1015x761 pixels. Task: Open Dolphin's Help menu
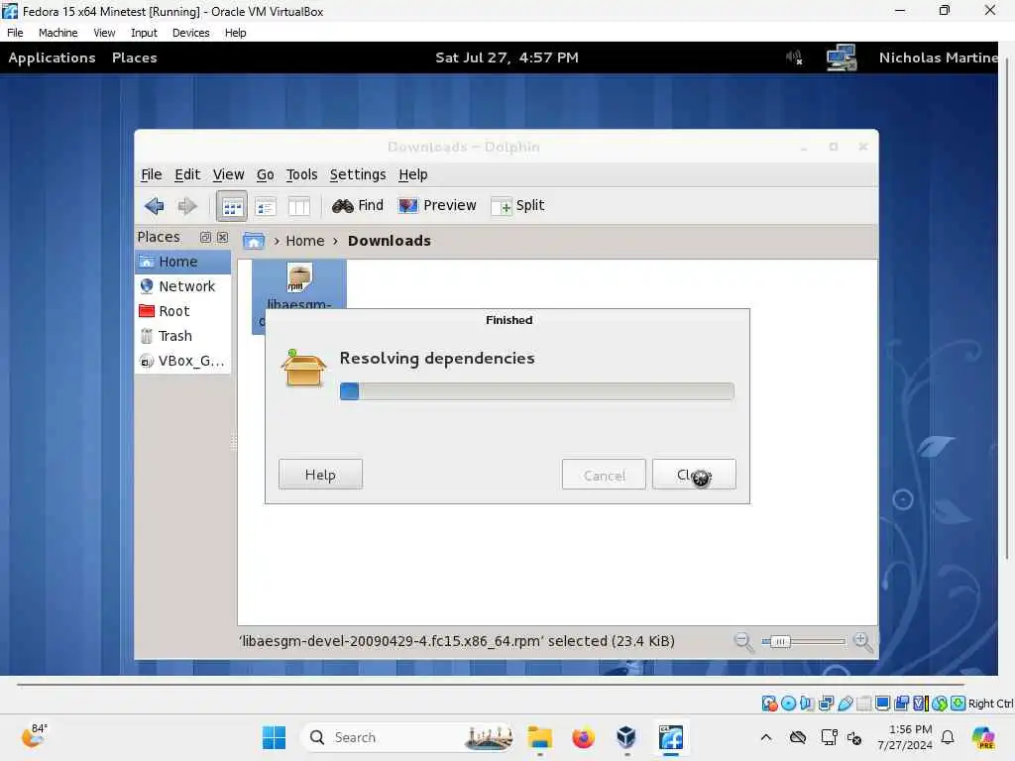tap(413, 174)
